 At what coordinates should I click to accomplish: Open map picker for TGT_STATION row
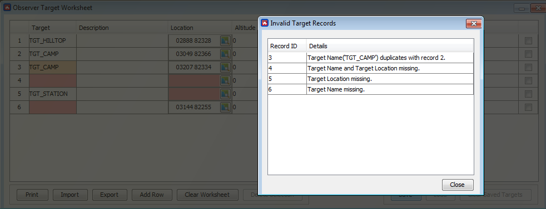click(x=225, y=94)
